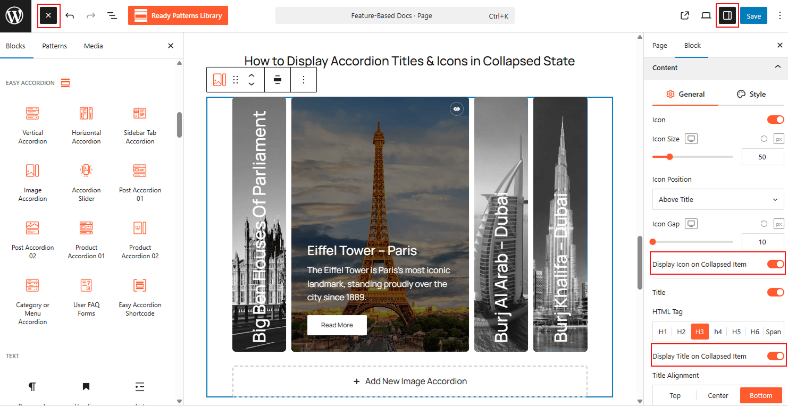Viewport: 788px width, 407px height.
Task: Switch to the Style tab
Action: (751, 94)
